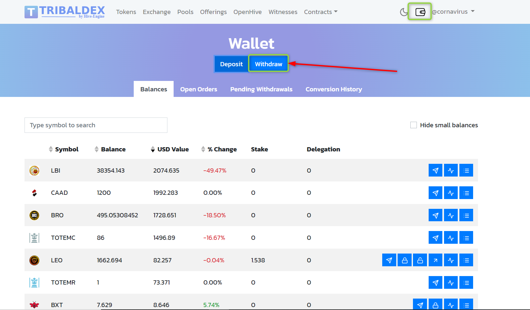
Task: Unstake LEO with open lock icon
Action: [x=420, y=260]
